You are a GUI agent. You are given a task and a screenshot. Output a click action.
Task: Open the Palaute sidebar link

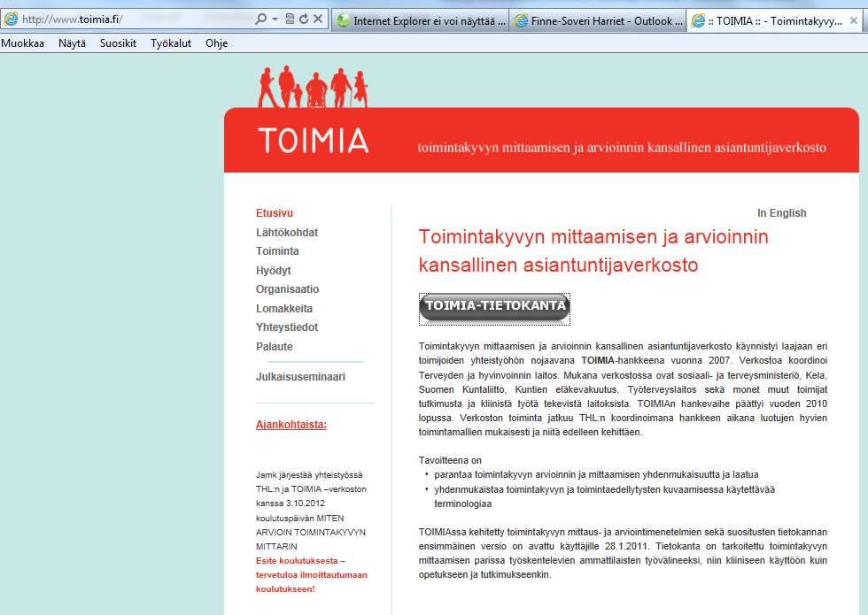tap(274, 347)
